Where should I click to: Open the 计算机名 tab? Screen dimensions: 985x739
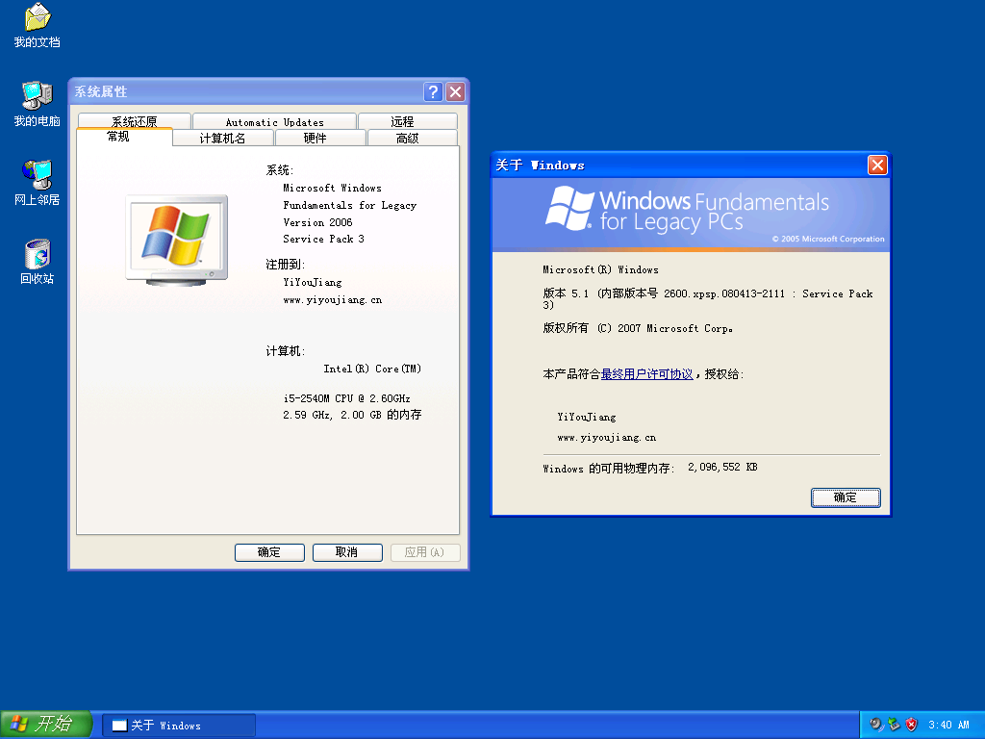pos(222,139)
